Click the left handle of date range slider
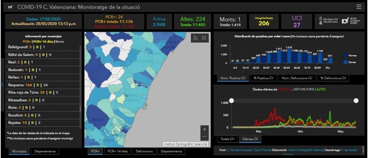Viewport: 368px width, 158px height. pos(231,101)
